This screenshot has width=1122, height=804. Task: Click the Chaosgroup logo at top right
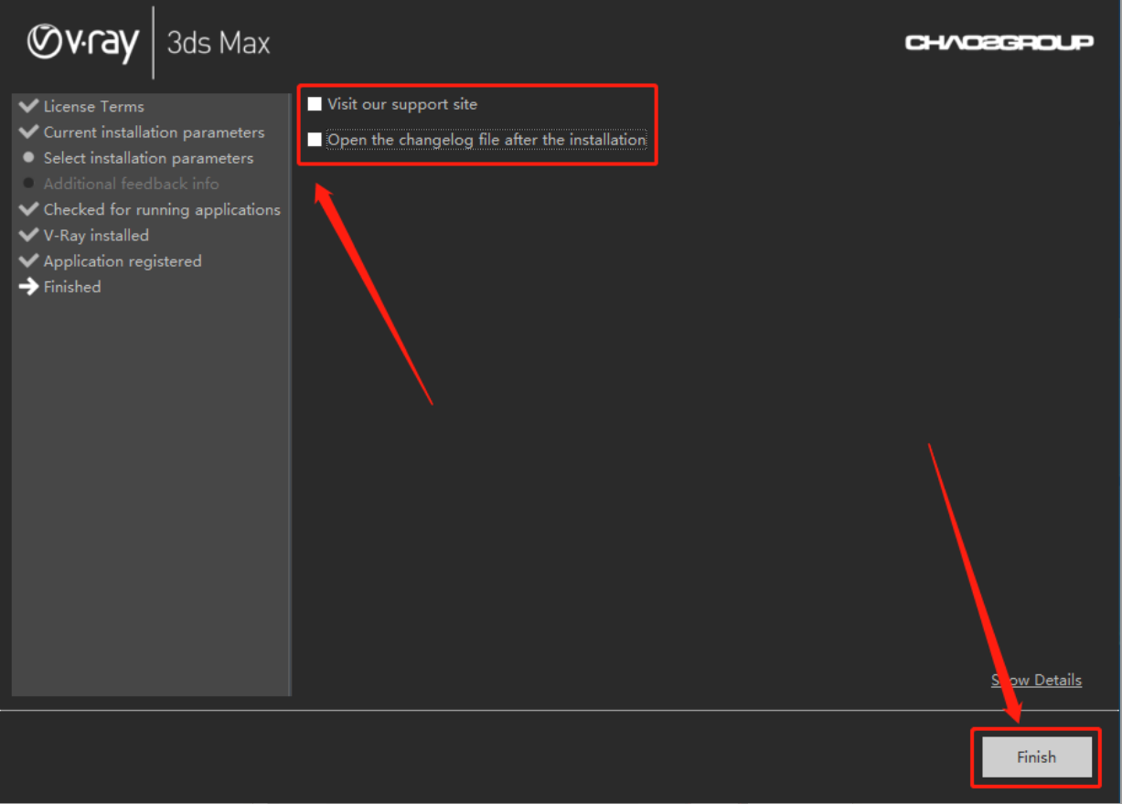tap(999, 43)
